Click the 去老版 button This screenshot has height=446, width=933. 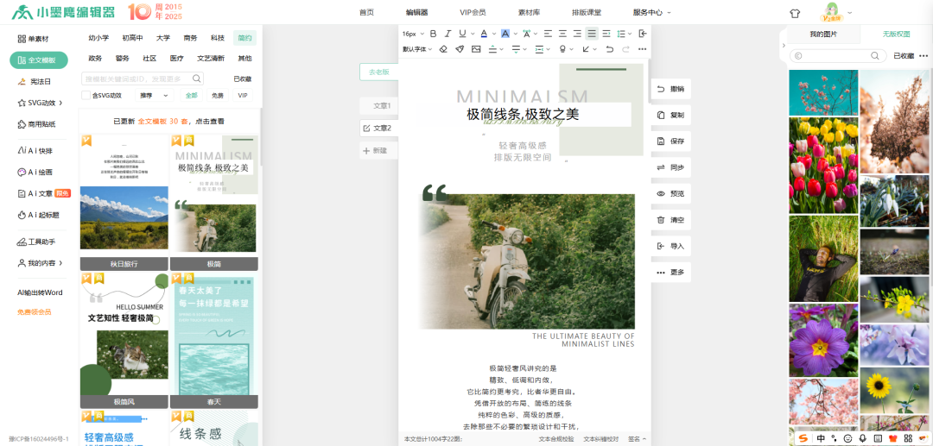[x=379, y=72]
